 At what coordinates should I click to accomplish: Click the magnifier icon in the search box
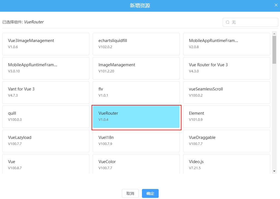pyautogui.click(x=228, y=22)
